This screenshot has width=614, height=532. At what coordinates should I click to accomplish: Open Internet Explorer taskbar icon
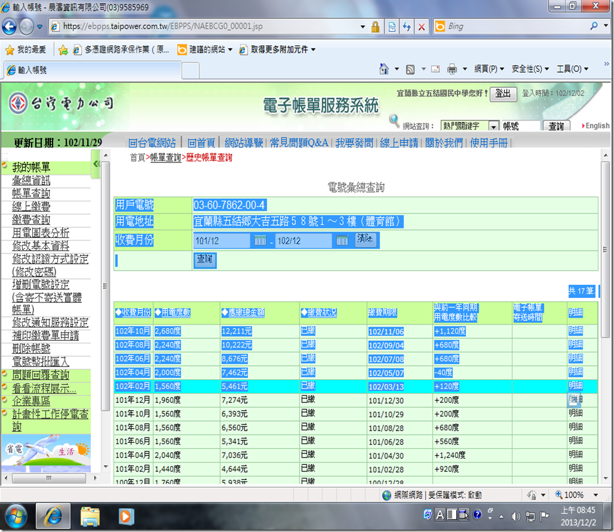point(53,516)
